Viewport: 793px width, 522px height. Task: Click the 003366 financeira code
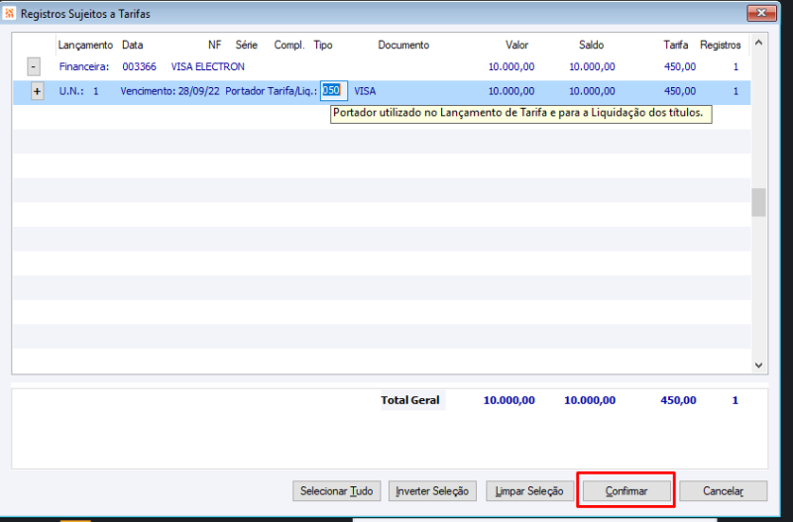click(139, 66)
